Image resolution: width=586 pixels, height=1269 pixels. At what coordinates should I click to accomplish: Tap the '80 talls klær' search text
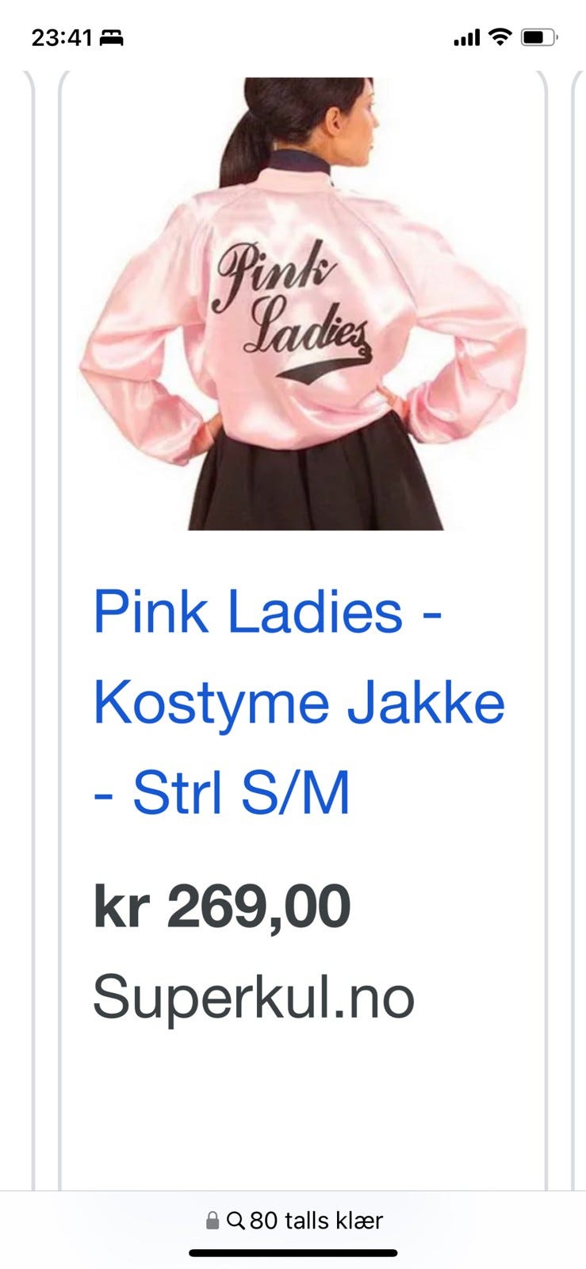(316, 1220)
